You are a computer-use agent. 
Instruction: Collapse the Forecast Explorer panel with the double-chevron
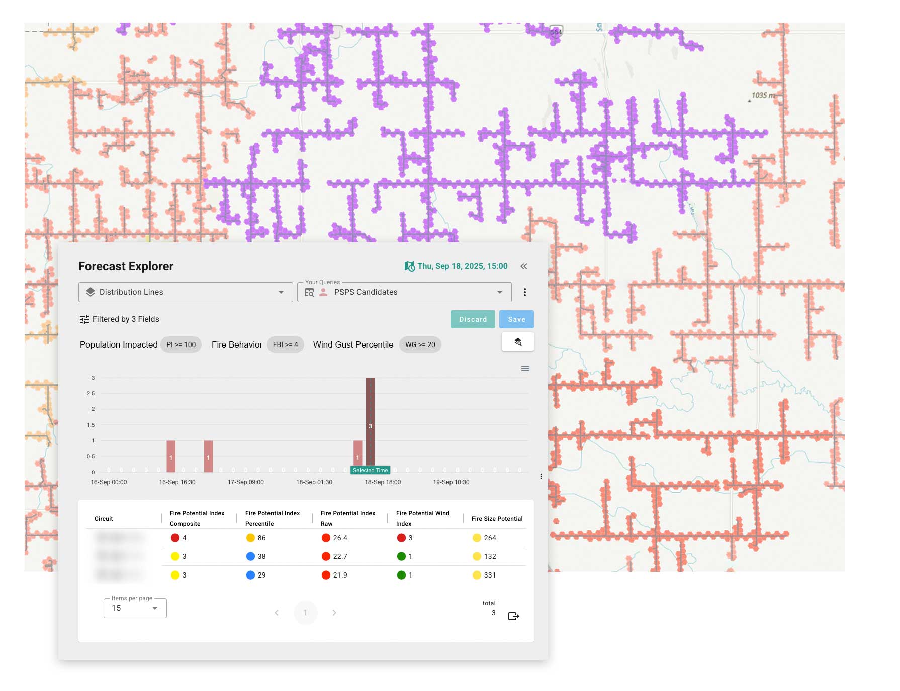[523, 266]
